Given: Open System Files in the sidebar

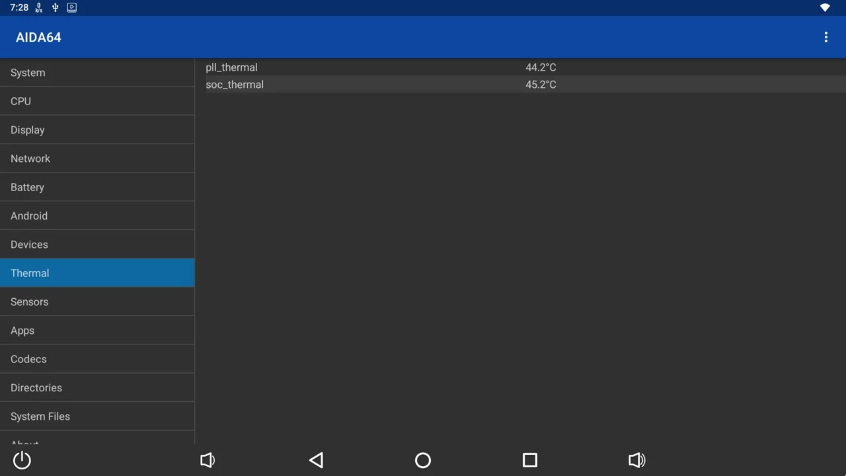Looking at the screenshot, I should coord(97,416).
